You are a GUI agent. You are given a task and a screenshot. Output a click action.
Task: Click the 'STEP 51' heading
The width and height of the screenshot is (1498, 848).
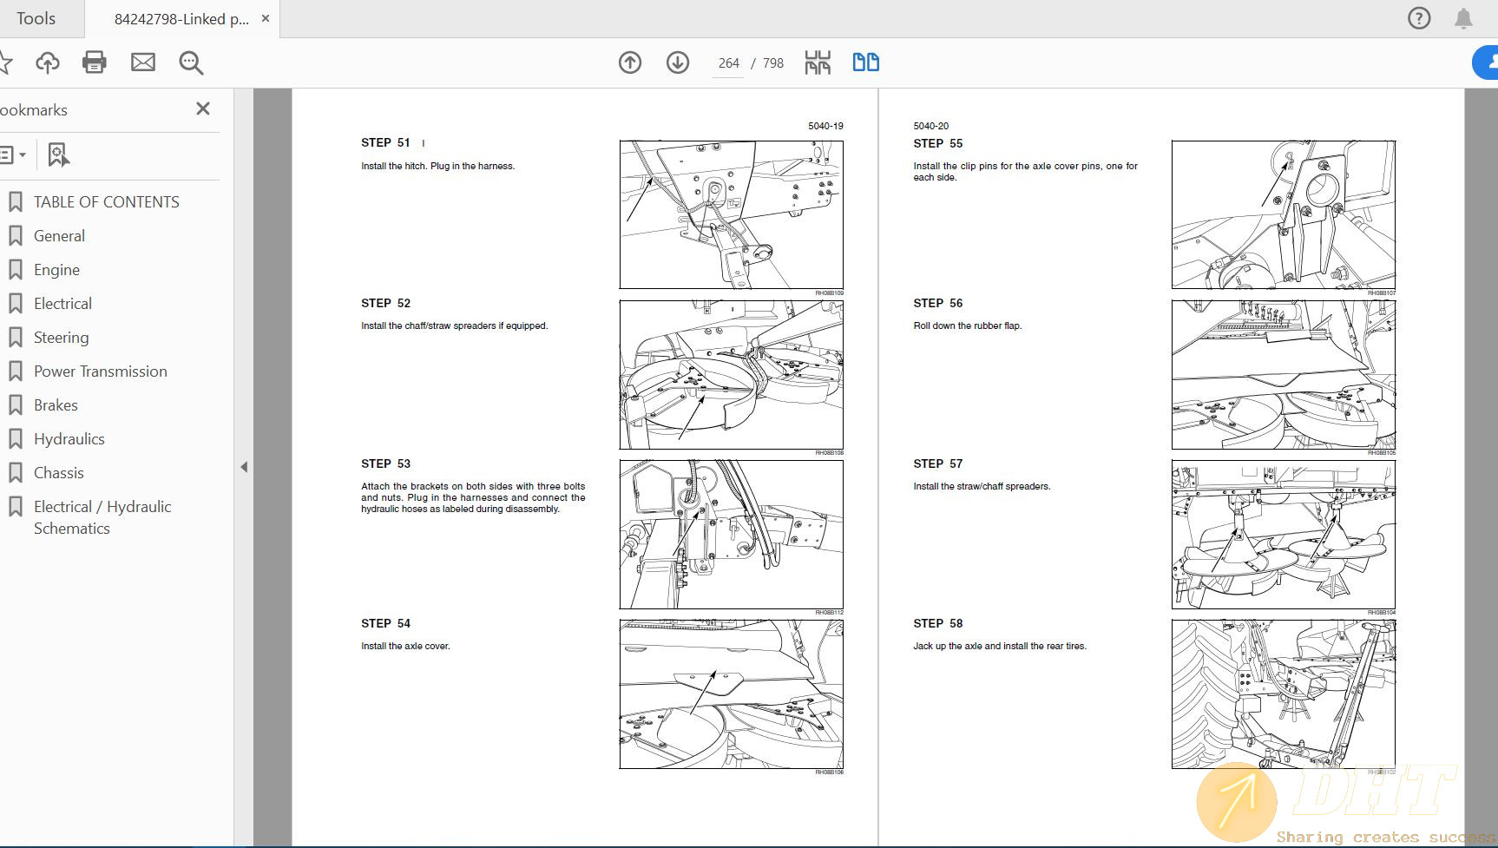pos(385,142)
